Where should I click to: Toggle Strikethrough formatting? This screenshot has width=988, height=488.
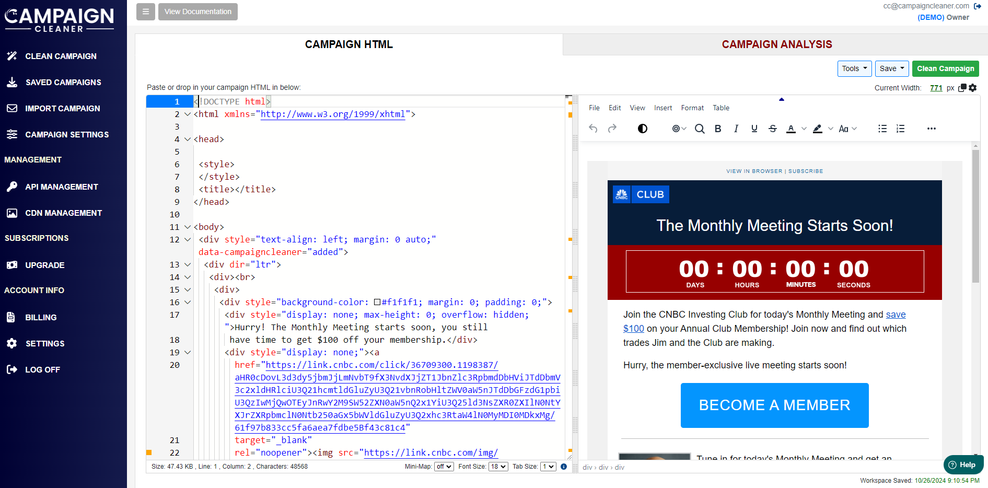click(773, 129)
